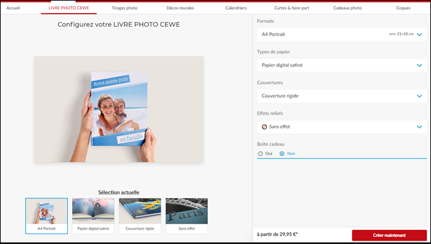Screen dimensions: 431x244
Task: Click the main photo book preview image
Action: 119,109
